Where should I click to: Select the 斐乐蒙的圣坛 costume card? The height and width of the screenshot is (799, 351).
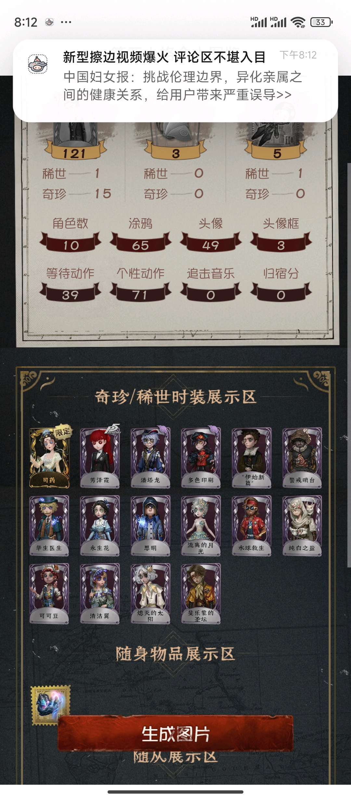click(x=201, y=594)
